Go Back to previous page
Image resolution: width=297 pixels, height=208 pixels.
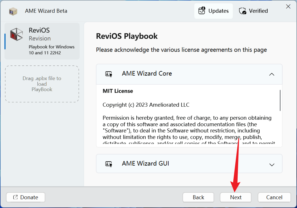(198, 197)
